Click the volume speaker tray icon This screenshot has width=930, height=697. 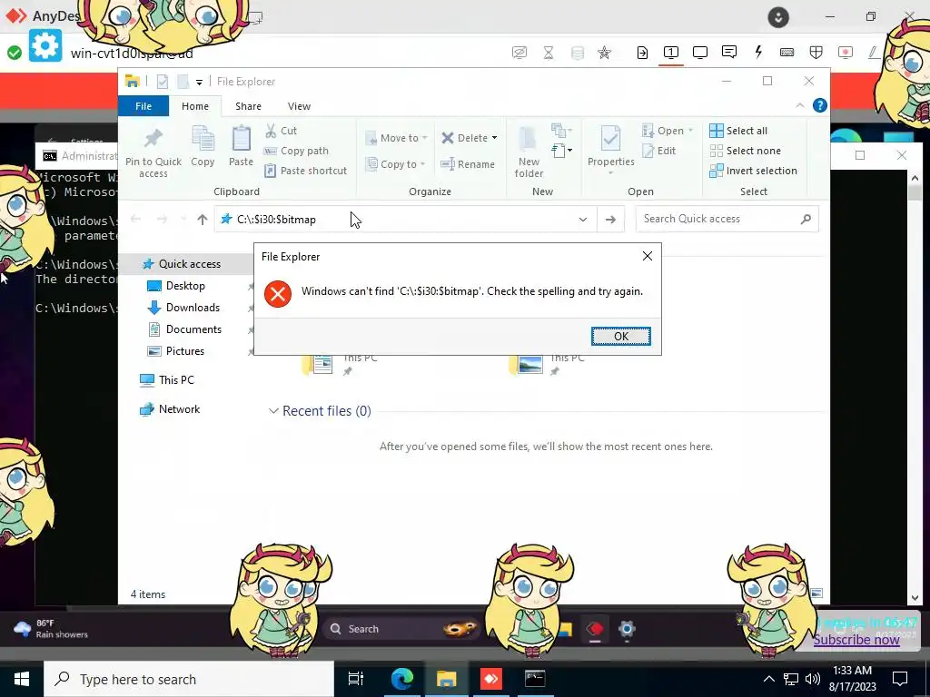(x=813, y=679)
